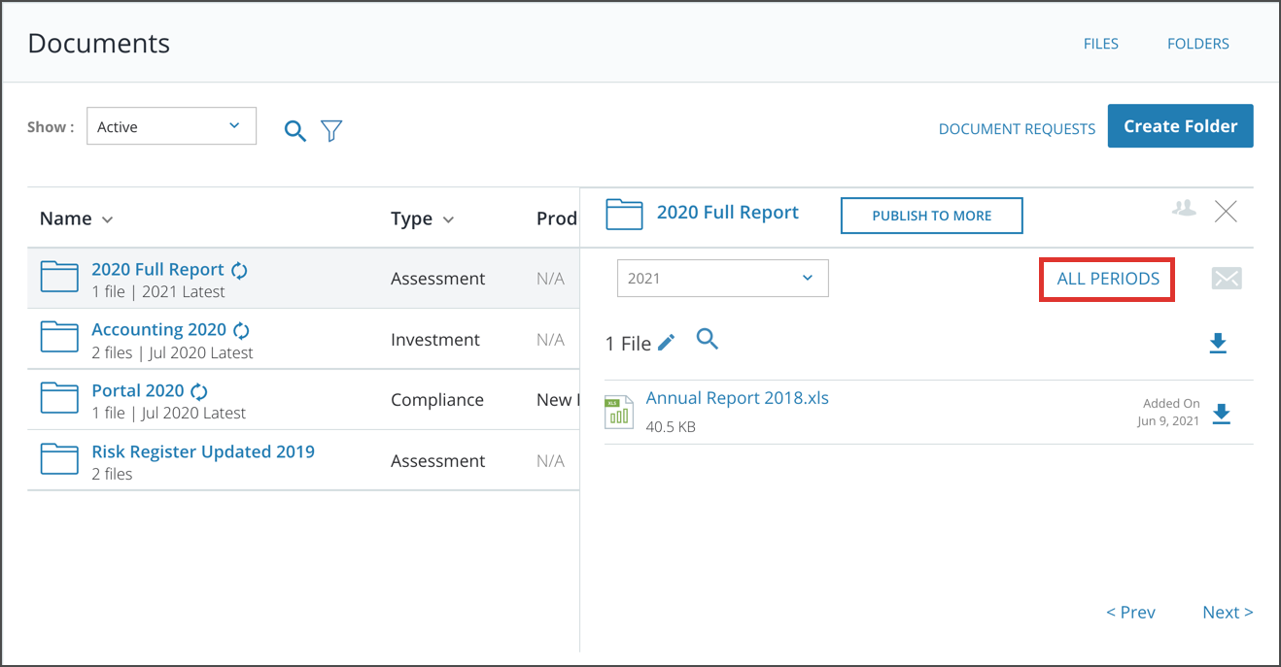Image resolution: width=1281 pixels, height=667 pixels.
Task: Click folder icon of Accounting 2020 row
Action: [59, 337]
